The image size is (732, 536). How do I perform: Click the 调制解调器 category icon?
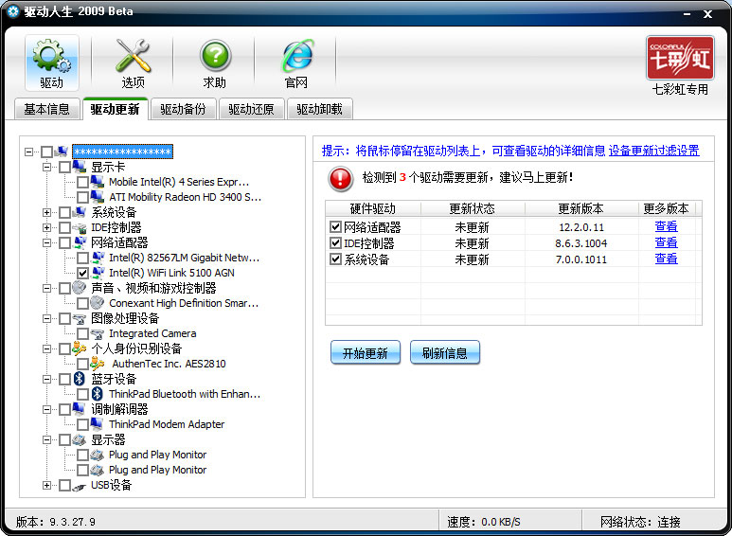pyautogui.click(x=80, y=409)
